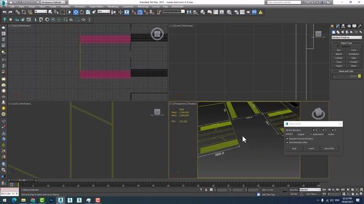Open the Standard Primitives dropdown
Image resolution: width=364 pixels, height=204 pixels.
click(x=346, y=37)
